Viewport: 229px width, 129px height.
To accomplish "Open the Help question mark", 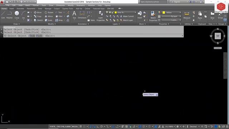I will pos(201,2).
